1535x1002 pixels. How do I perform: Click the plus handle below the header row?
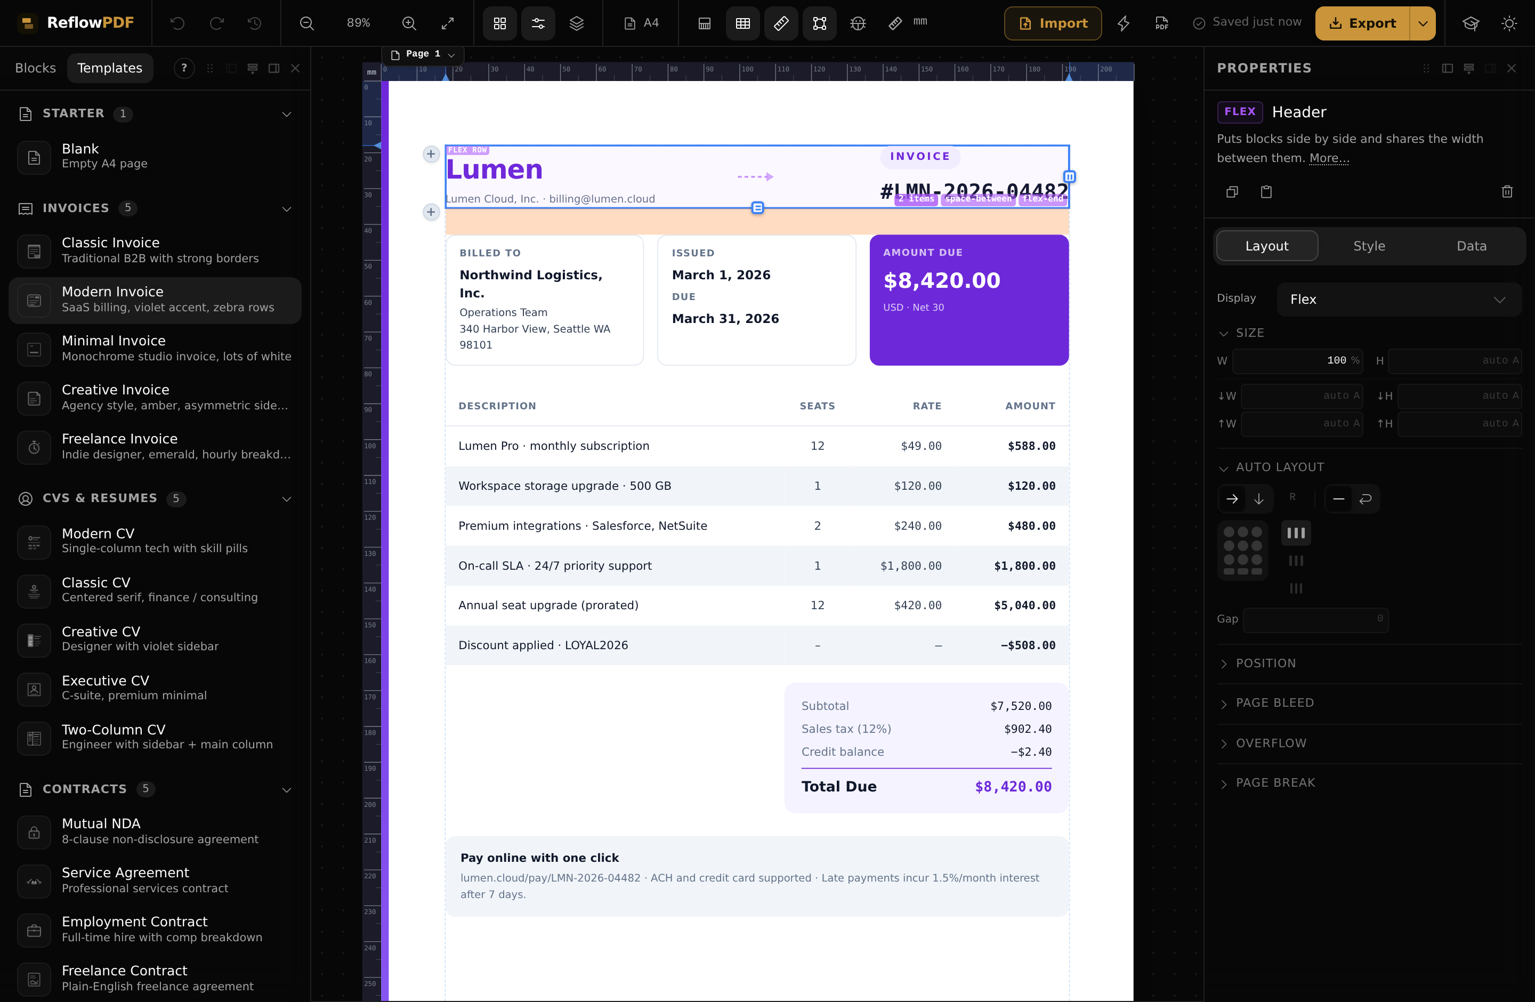tap(431, 212)
